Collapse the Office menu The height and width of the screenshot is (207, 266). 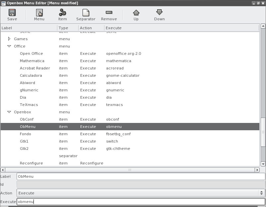[x=9, y=46]
